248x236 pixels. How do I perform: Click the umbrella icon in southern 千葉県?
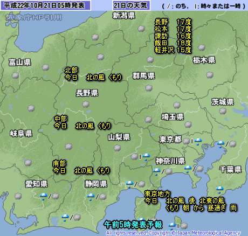click(219, 190)
